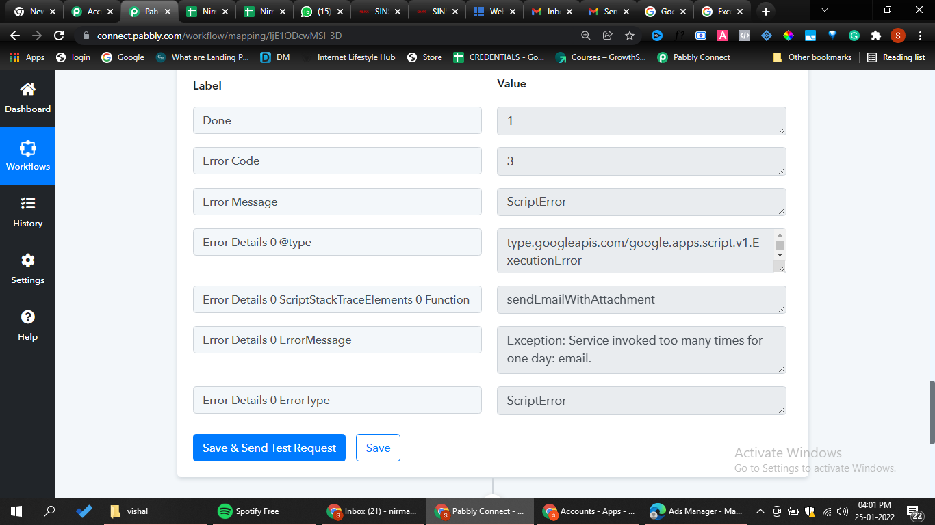
Task: Click the share page icon in address bar
Action: coord(607,36)
